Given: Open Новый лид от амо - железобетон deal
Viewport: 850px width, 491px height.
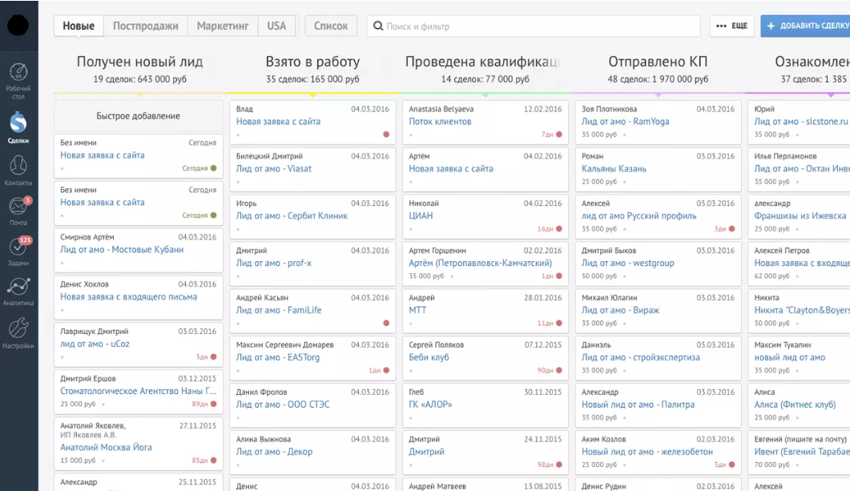Looking at the screenshot, I should pyautogui.click(x=647, y=452).
